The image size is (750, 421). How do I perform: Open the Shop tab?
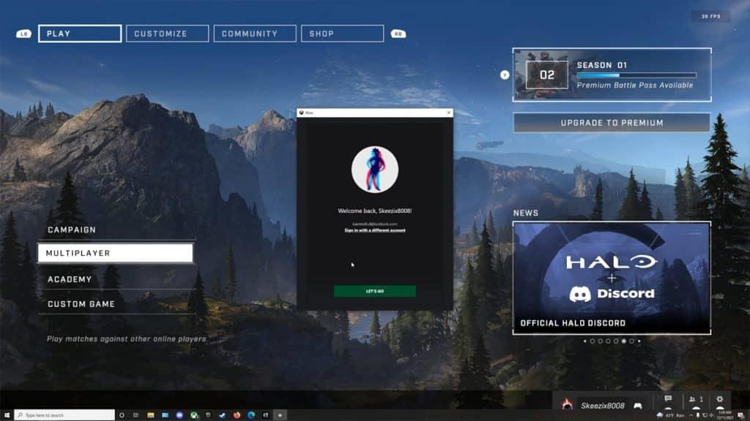(342, 34)
